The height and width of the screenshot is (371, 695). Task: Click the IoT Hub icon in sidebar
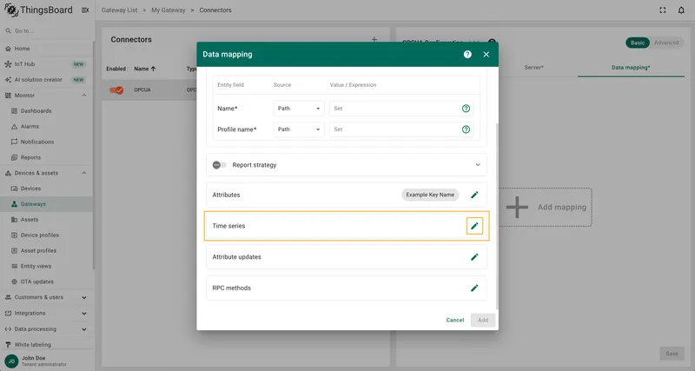(x=8, y=64)
